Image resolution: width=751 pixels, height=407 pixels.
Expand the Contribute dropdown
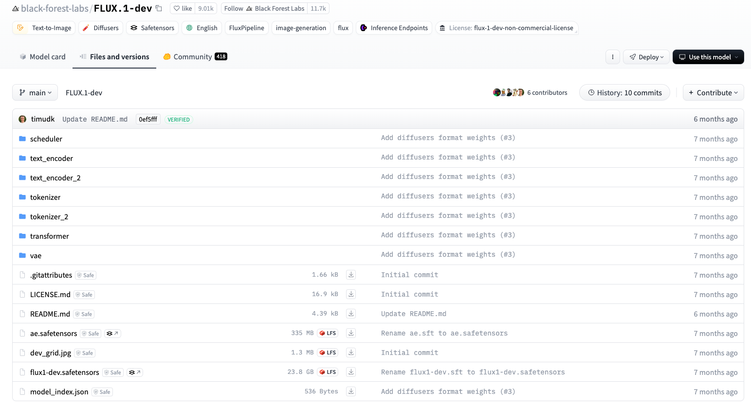[713, 92]
